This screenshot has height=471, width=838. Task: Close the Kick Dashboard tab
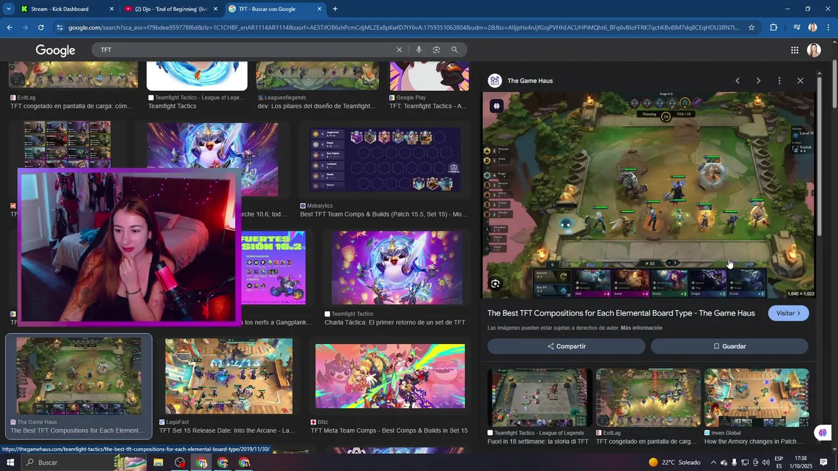tap(111, 9)
